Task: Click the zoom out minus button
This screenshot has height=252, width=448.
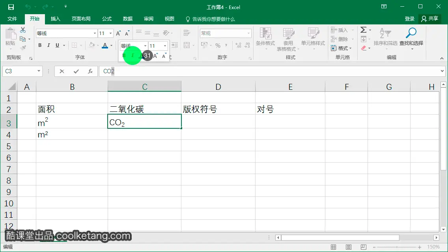Action: 374,247
